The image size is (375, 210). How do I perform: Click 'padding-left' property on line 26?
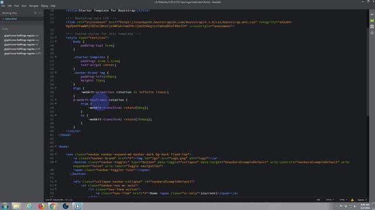coord(92,76)
